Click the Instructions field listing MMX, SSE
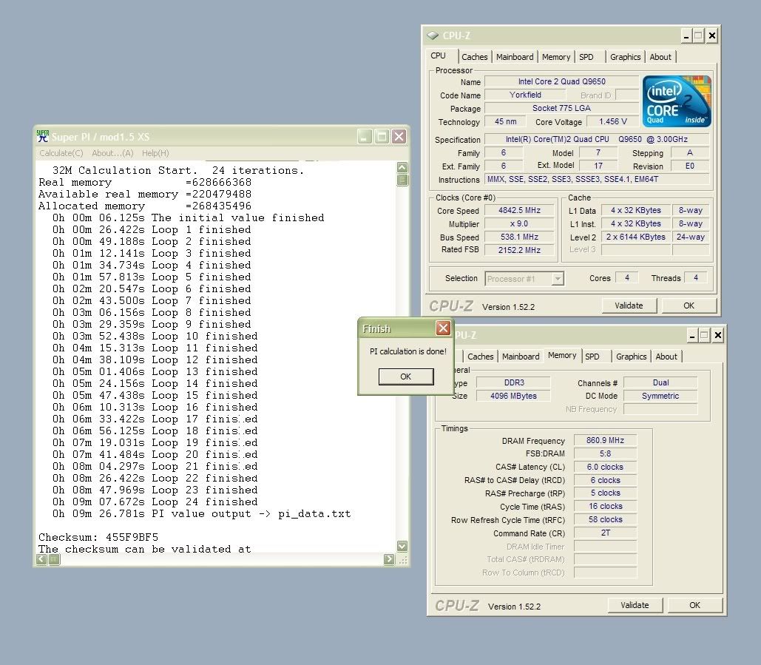This screenshot has width=761, height=665. click(597, 179)
